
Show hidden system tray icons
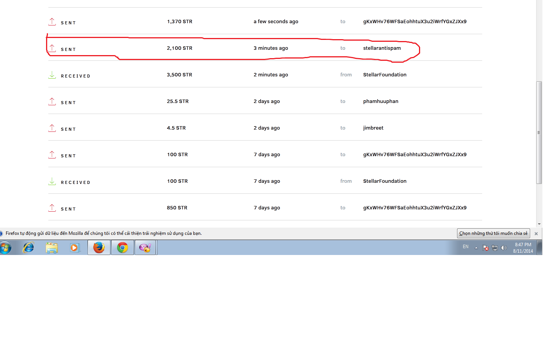(x=476, y=248)
